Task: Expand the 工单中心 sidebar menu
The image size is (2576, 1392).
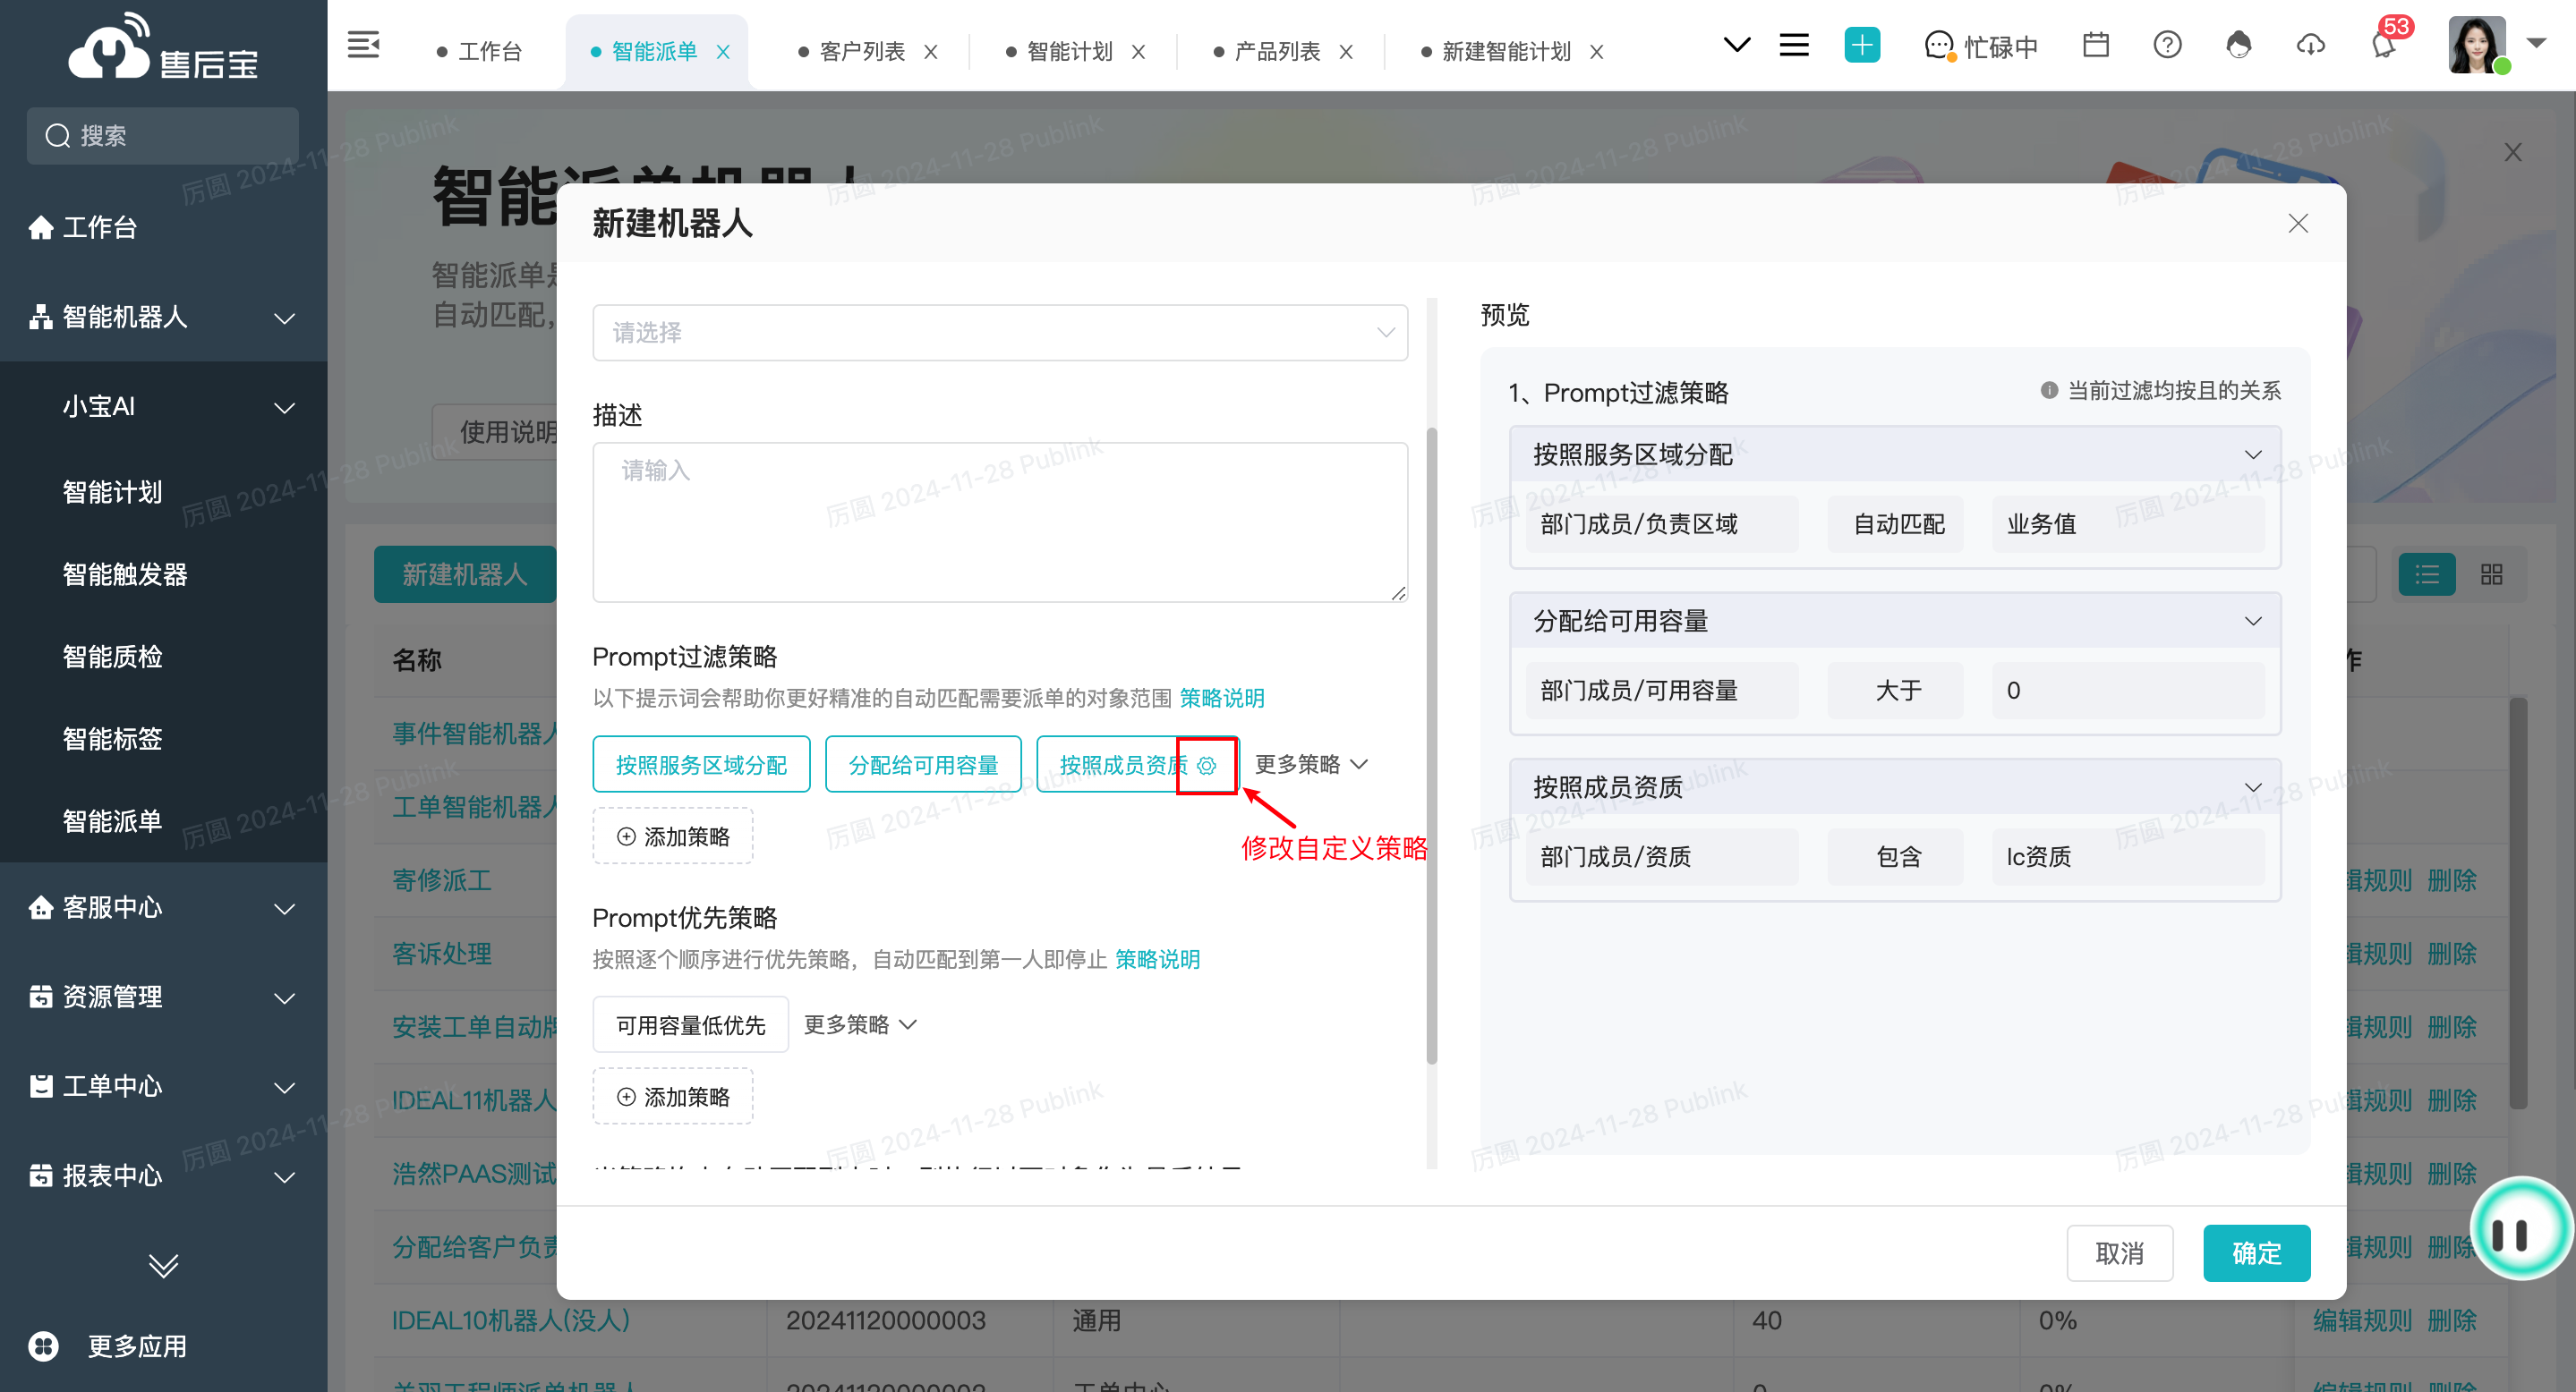Action: [285, 1088]
